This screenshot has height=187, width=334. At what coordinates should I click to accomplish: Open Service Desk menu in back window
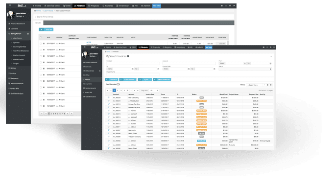(x=52, y=6)
